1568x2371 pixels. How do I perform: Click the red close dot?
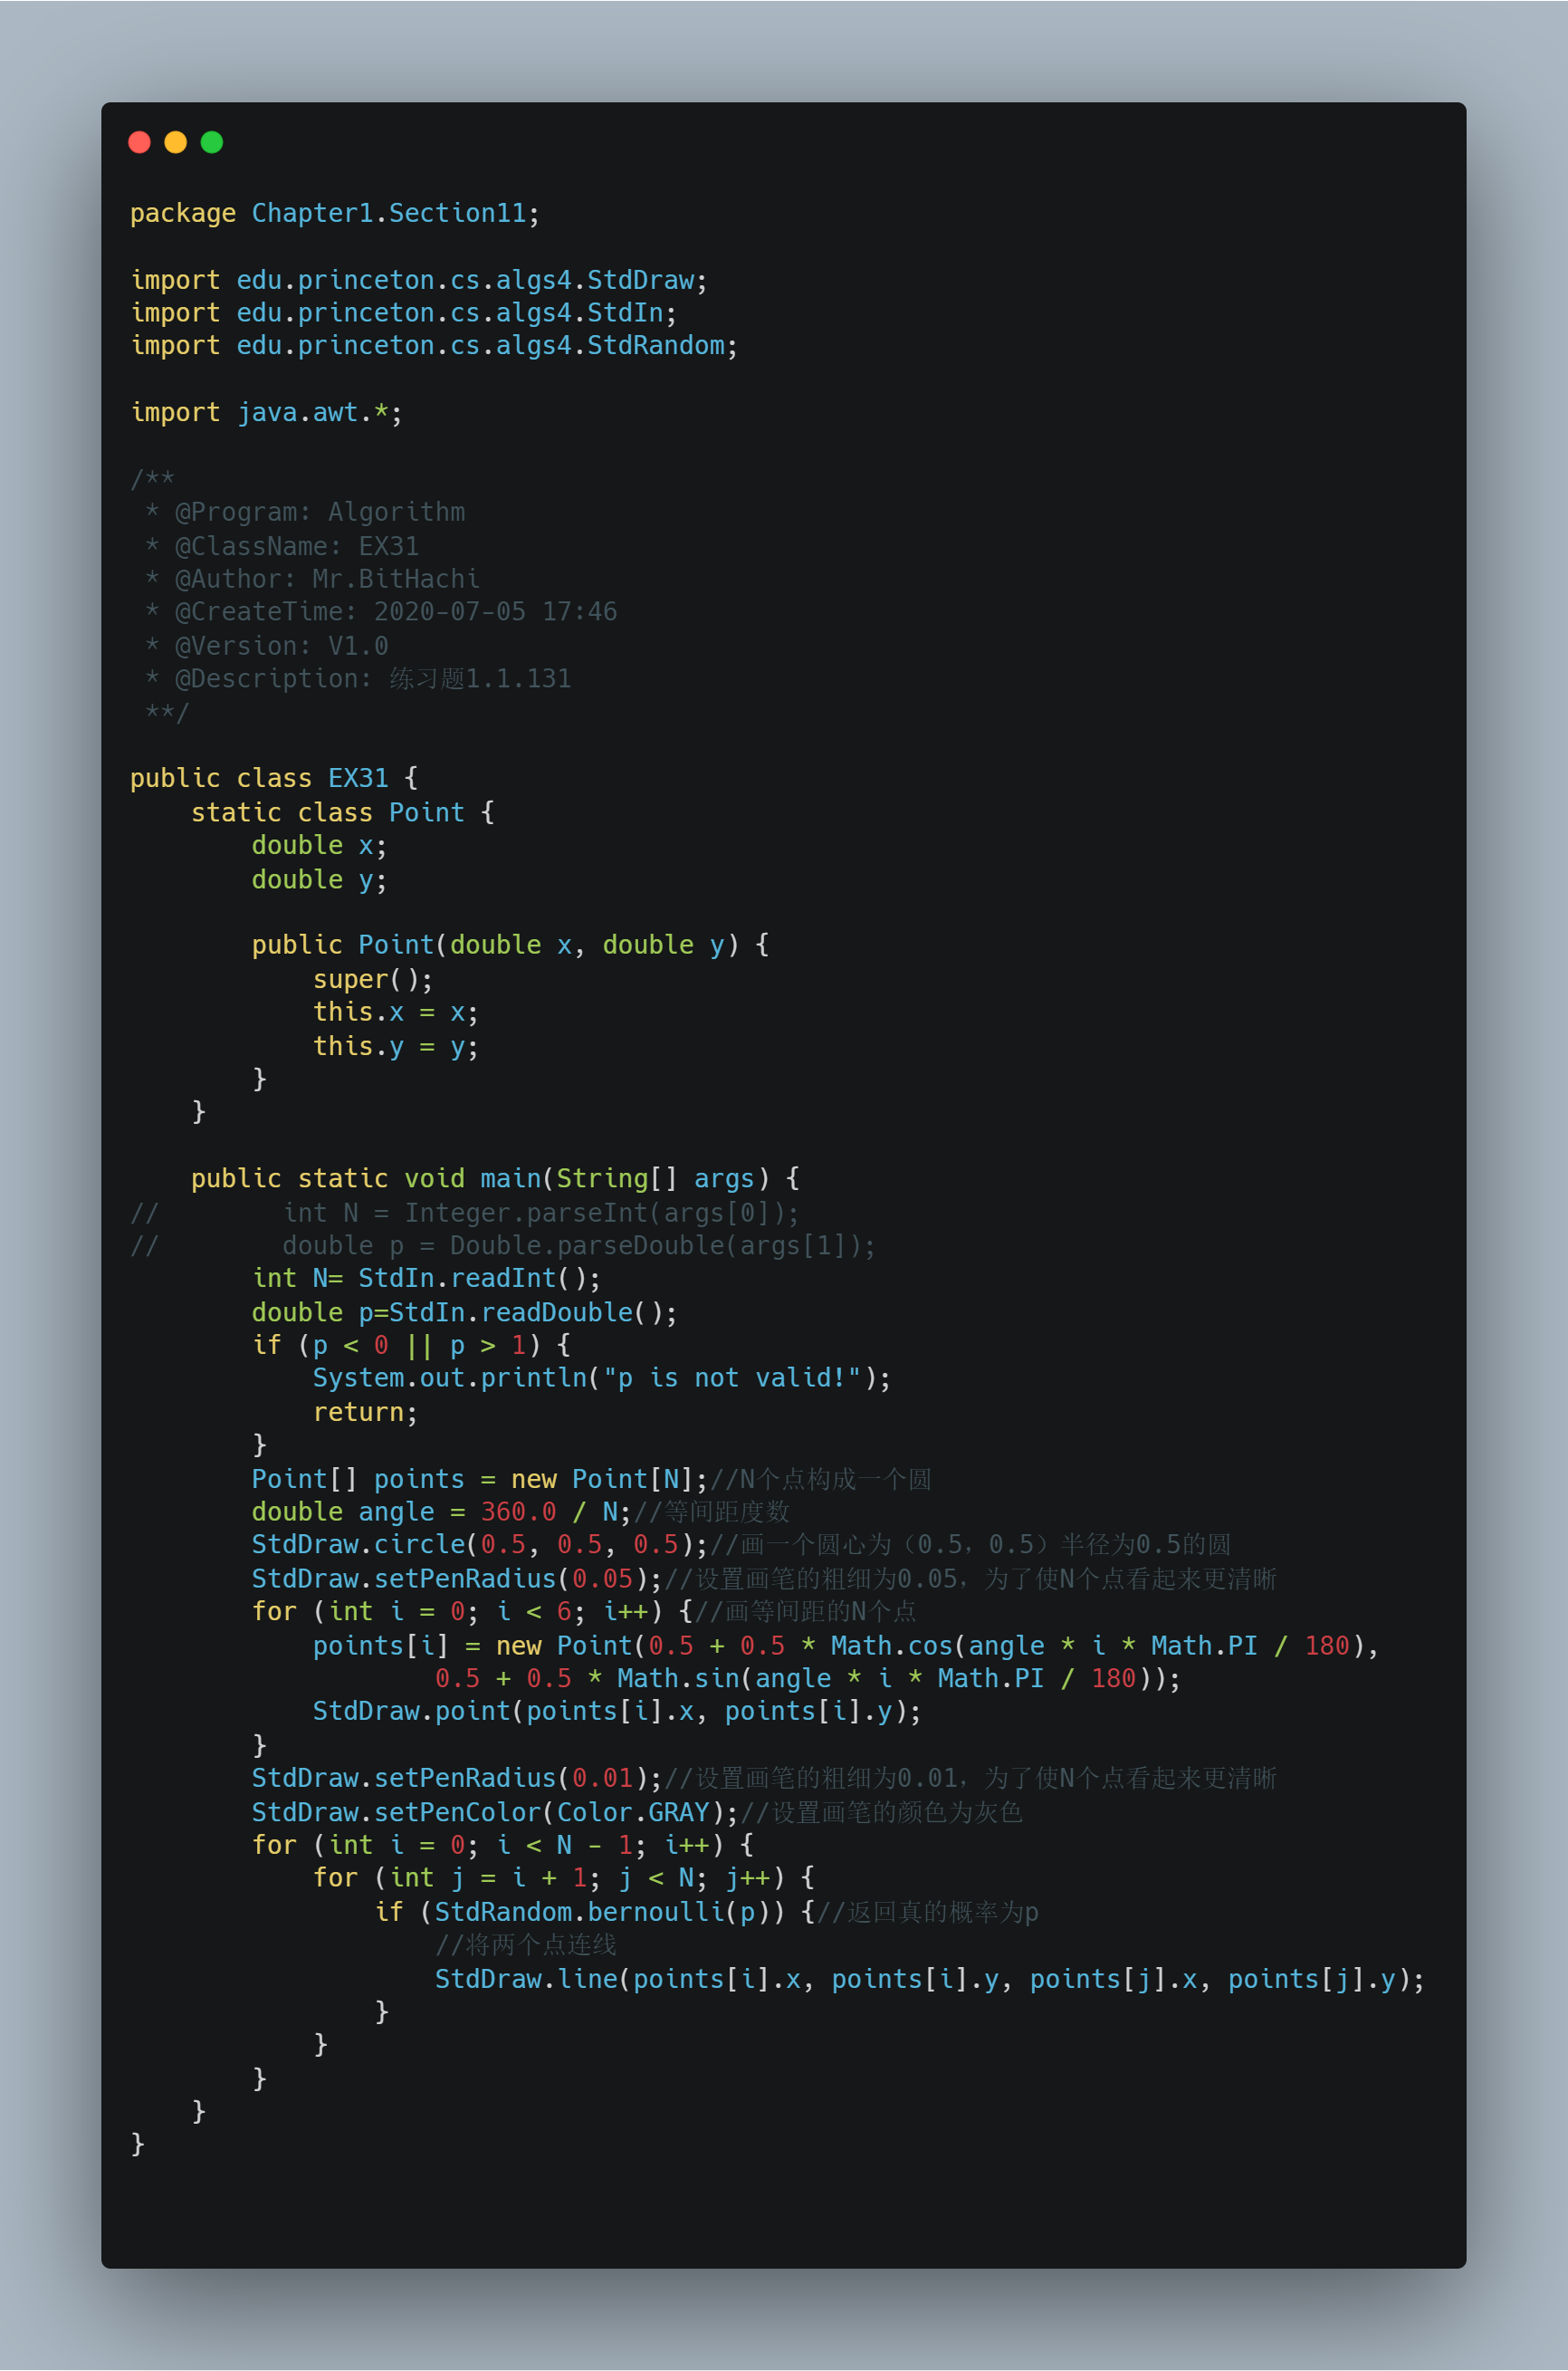[139, 142]
